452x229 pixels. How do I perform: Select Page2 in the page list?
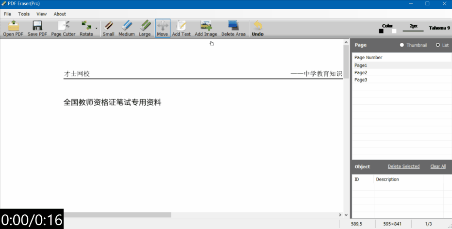402,73
